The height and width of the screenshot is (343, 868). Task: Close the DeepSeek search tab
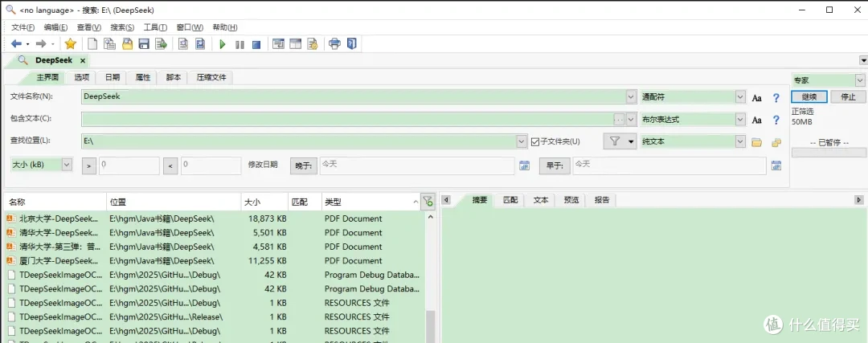coord(83,60)
